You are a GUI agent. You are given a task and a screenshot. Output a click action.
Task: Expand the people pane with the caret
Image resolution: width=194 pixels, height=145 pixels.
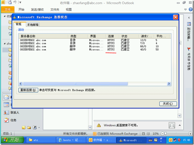point(180,125)
